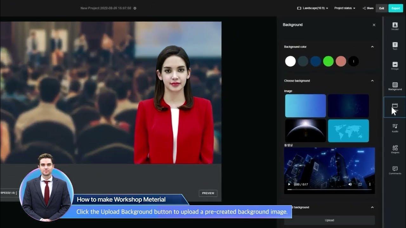The height and width of the screenshot is (228, 406).
Task: Open the Comments panel icon
Action: 395,170
